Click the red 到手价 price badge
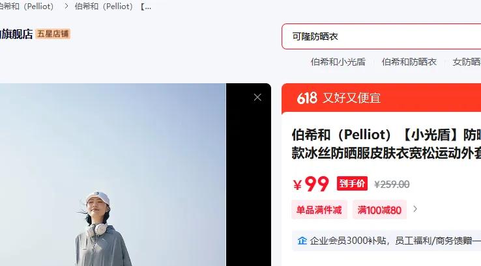The width and height of the screenshot is (481, 266). (x=352, y=183)
